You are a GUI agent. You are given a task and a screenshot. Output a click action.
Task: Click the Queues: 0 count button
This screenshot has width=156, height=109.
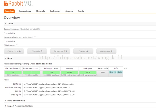(83, 51)
